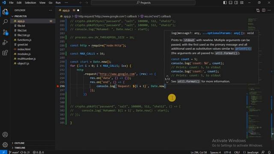Image resolution: width=274 pixels, height=154 pixels.
Task: Split the editor to the right
Action: pyautogui.click(x=264, y=10)
